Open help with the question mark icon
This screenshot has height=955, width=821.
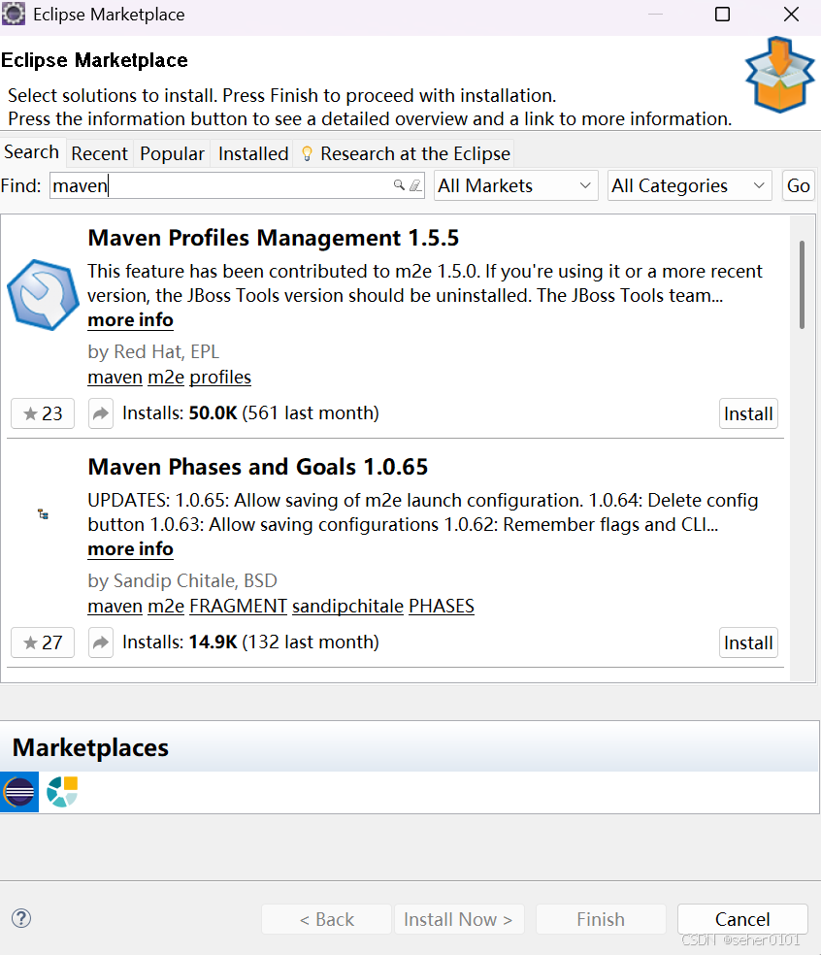[x=21, y=918]
